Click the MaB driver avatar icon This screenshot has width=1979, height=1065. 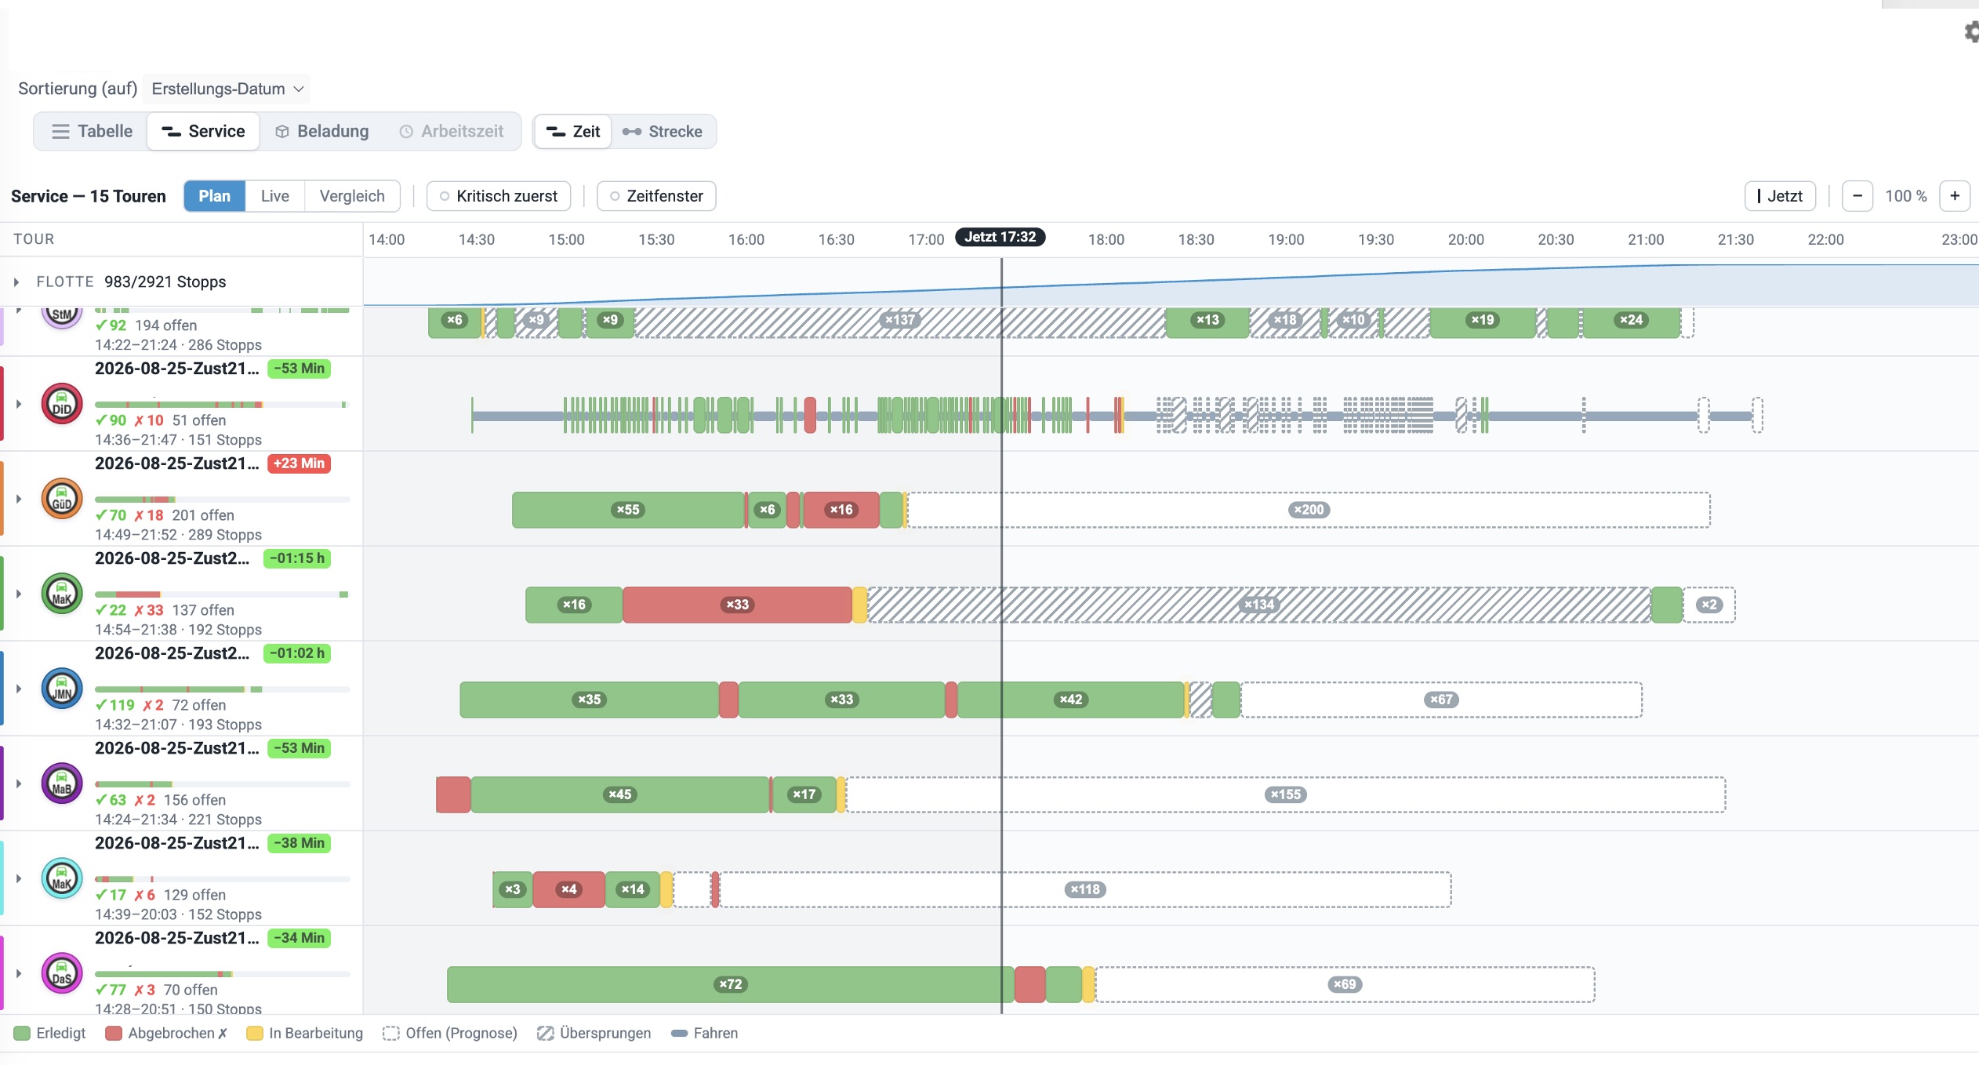tap(62, 783)
